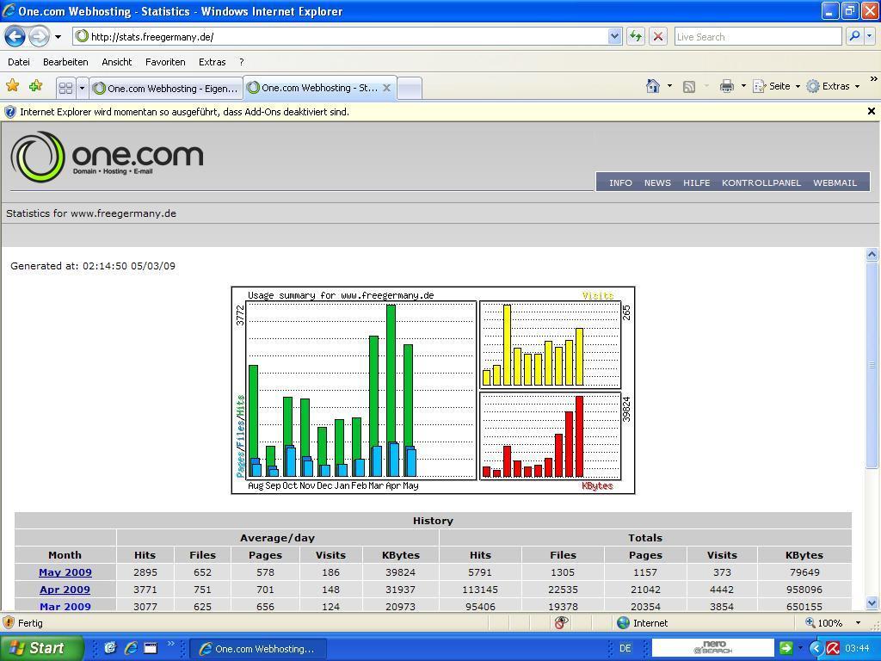Launch Internet Explorer from Quick Launch
Screen dimensions: 881x661
(x=131, y=648)
